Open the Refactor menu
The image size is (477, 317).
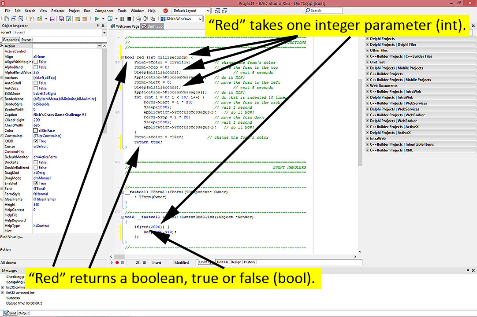click(x=58, y=11)
